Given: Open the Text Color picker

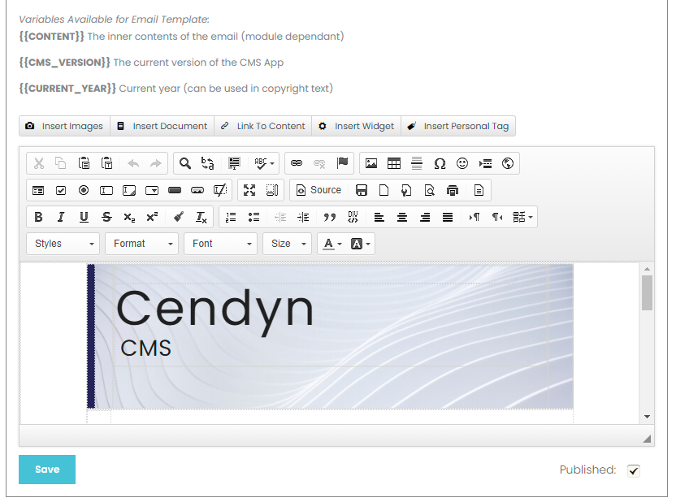Looking at the screenshot, I should click(333, 244).
